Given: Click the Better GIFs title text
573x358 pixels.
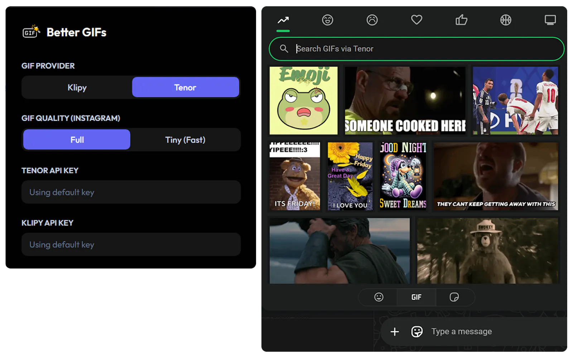Looking at the screenshot, I should (77, 32).
